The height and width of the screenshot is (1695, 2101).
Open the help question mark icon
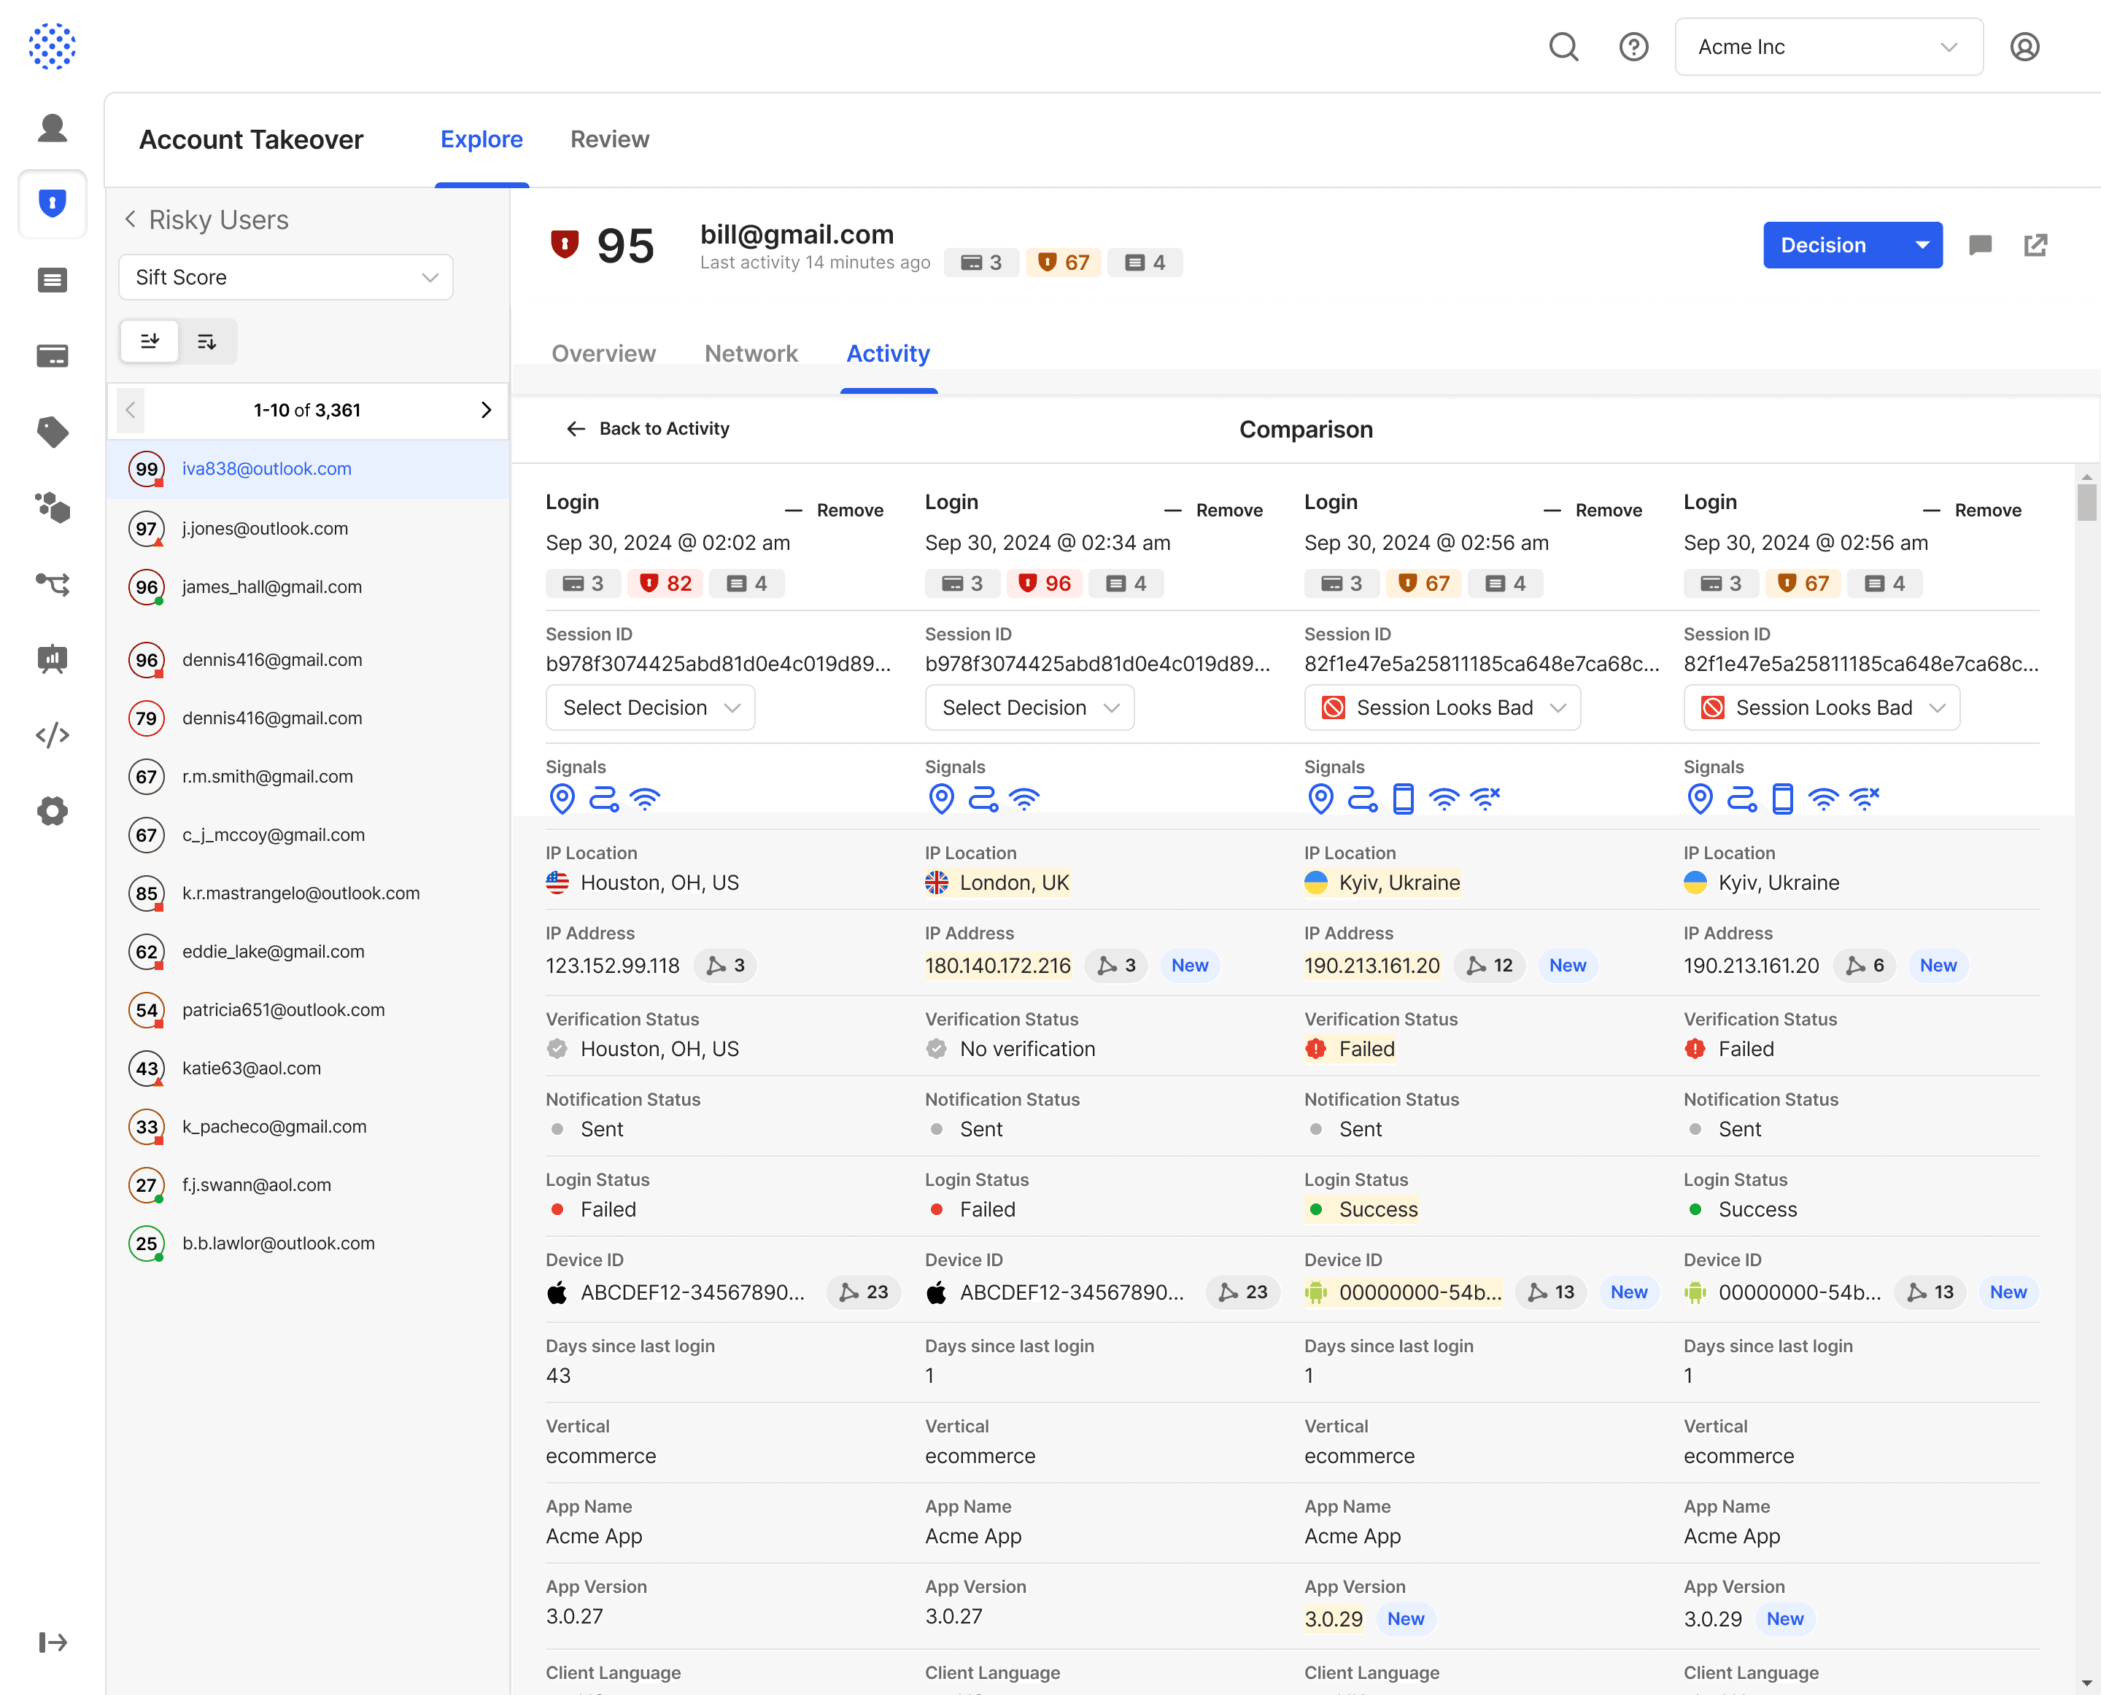pyautogui.click(x=1633, y=47)
